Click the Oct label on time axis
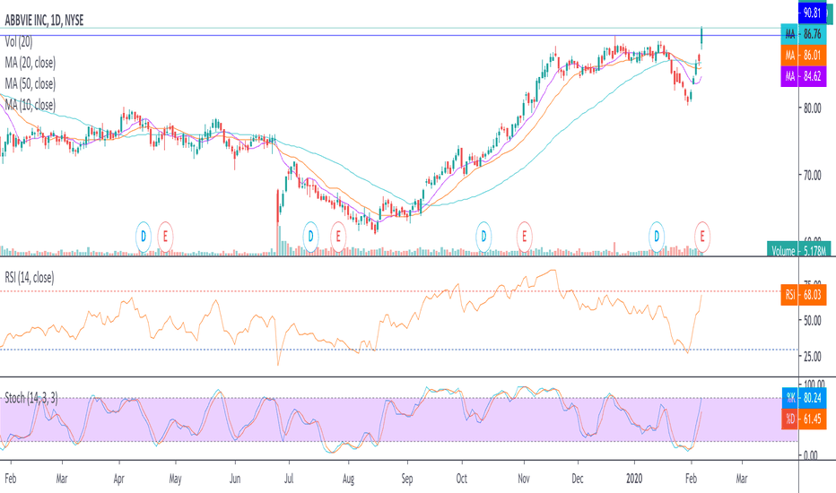836x493 pixels. (462, 479)
